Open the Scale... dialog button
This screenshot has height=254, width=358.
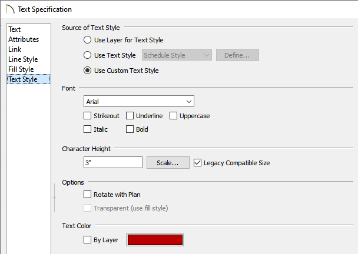tap(168, 163)
